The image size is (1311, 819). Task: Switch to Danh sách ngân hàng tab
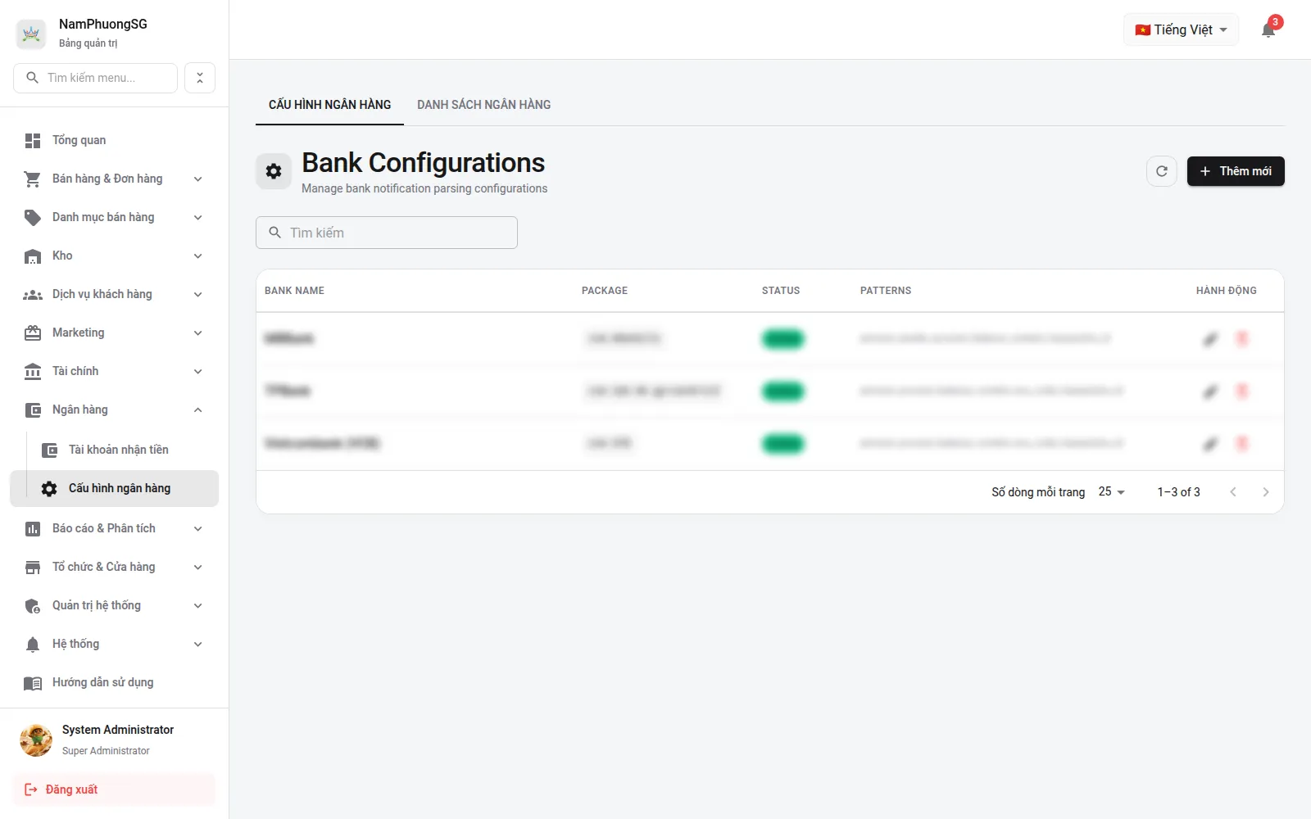point(483,105)
